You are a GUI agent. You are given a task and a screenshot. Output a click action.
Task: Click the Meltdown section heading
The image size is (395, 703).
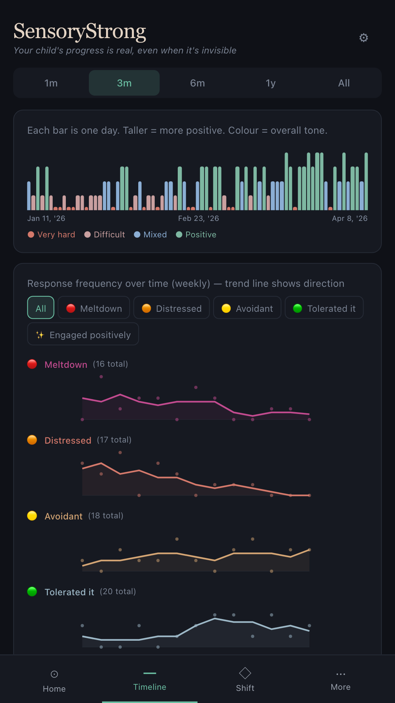(66, 365)
